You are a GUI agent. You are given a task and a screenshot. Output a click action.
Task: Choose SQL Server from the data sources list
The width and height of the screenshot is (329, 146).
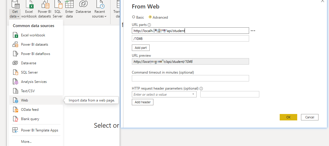point(36,72)
